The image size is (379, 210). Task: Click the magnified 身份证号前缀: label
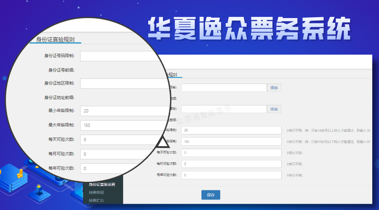[61, 70]
